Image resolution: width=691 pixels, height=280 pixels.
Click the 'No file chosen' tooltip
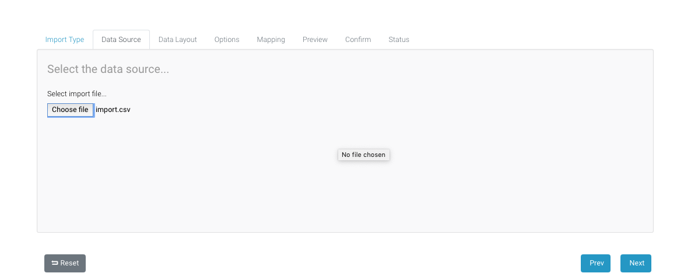pyautogui.click(x=363, y=155)
